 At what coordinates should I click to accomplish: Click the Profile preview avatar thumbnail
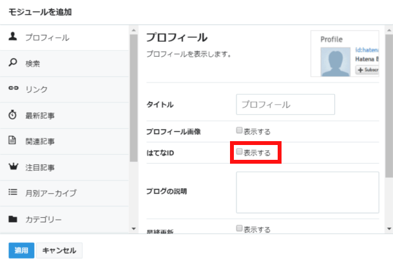[336, 62]
